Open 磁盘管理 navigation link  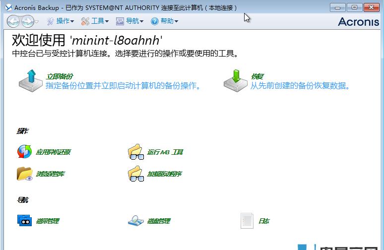159,221
